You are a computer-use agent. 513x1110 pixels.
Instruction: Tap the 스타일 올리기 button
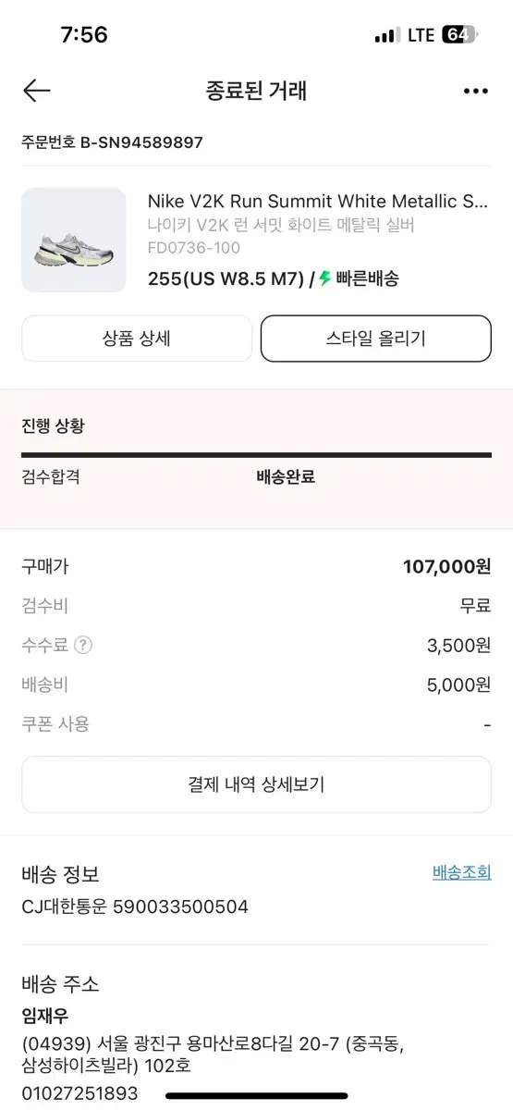[376, 339]
